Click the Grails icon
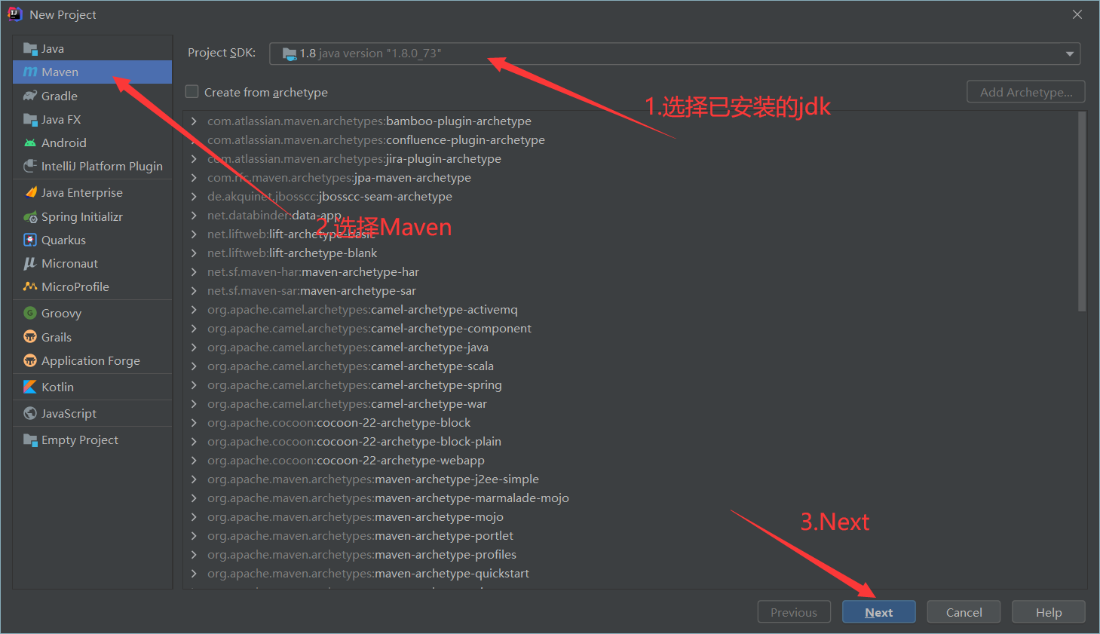Image resolution: width=1100 pixels, height=634 pixels. pyautogui.click(x=30, y=337)
